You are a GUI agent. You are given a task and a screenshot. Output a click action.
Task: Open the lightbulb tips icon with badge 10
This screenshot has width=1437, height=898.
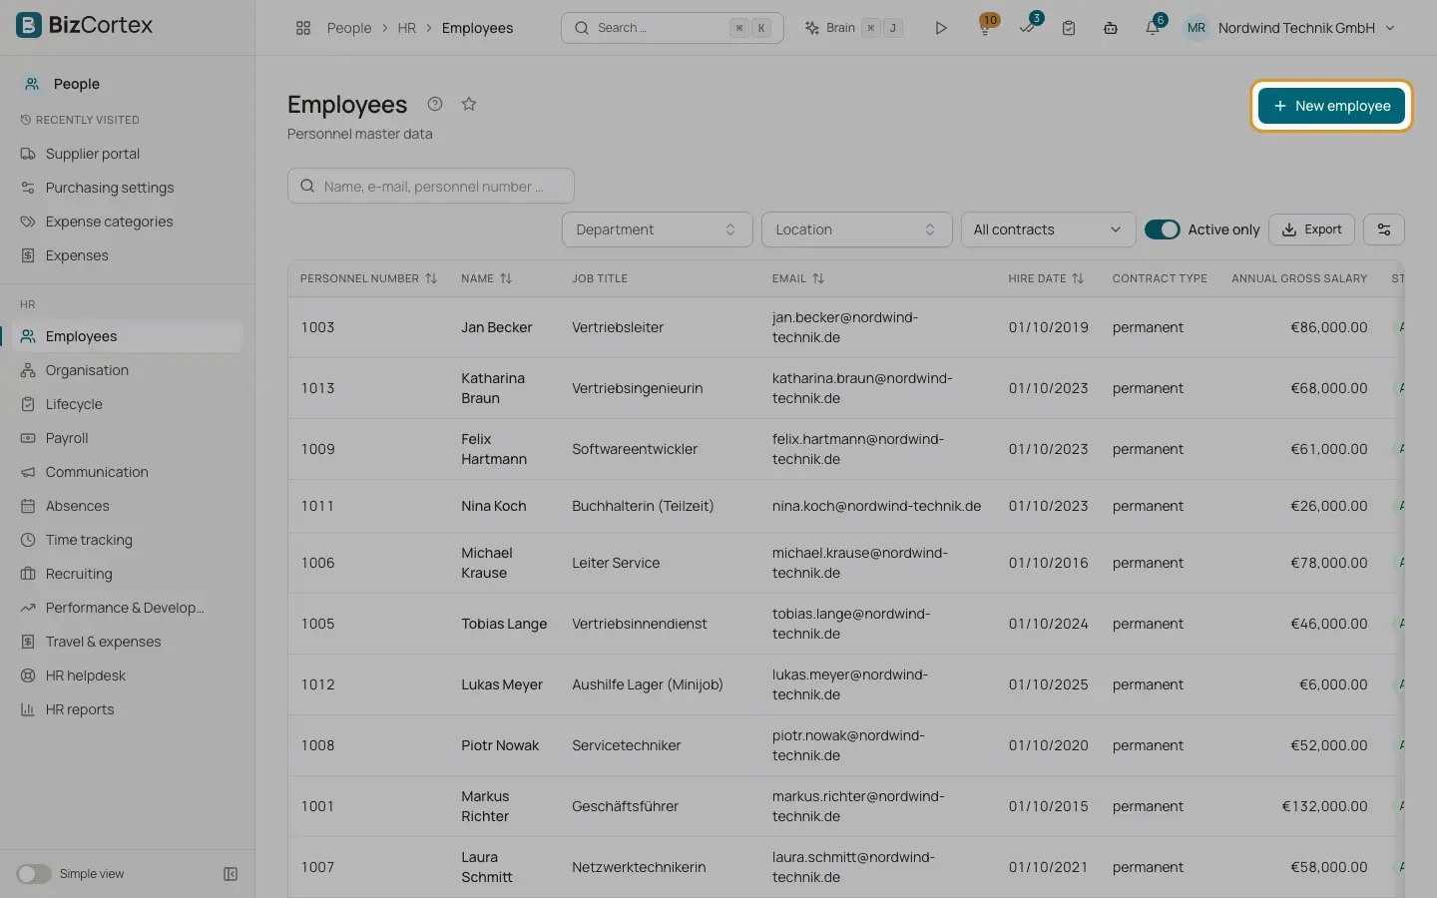pyautogui.click(x=986, y=27)
